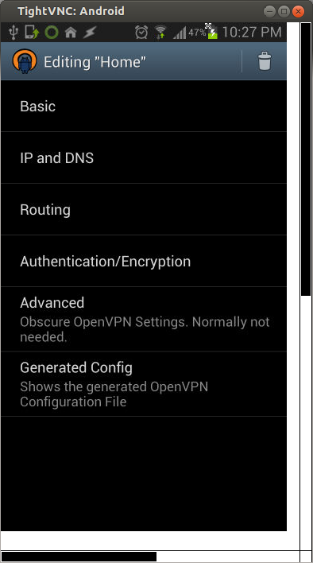313x563 pixels.
Task: Tap the alarm clock status icon
Action: point(141,33)
